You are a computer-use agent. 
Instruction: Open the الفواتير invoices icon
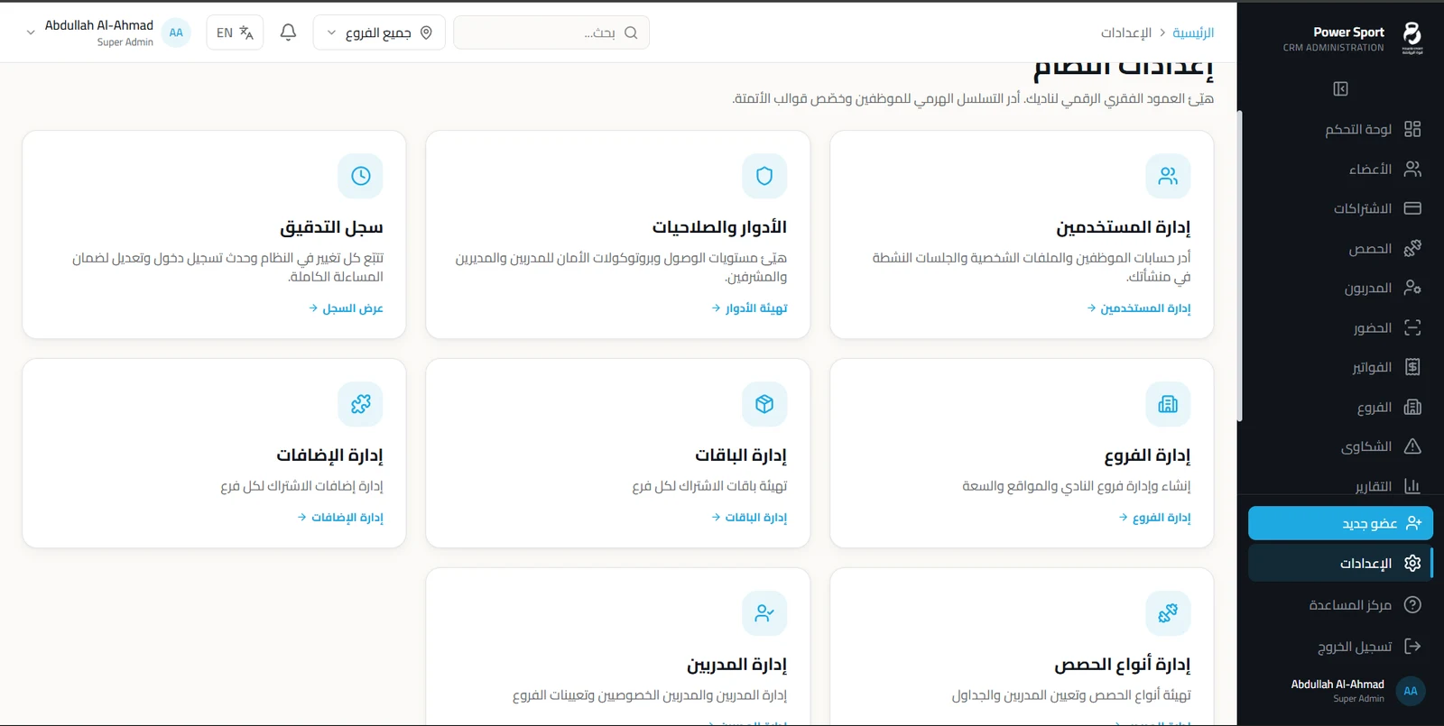pyautogui.click(x=1412, y=367)
